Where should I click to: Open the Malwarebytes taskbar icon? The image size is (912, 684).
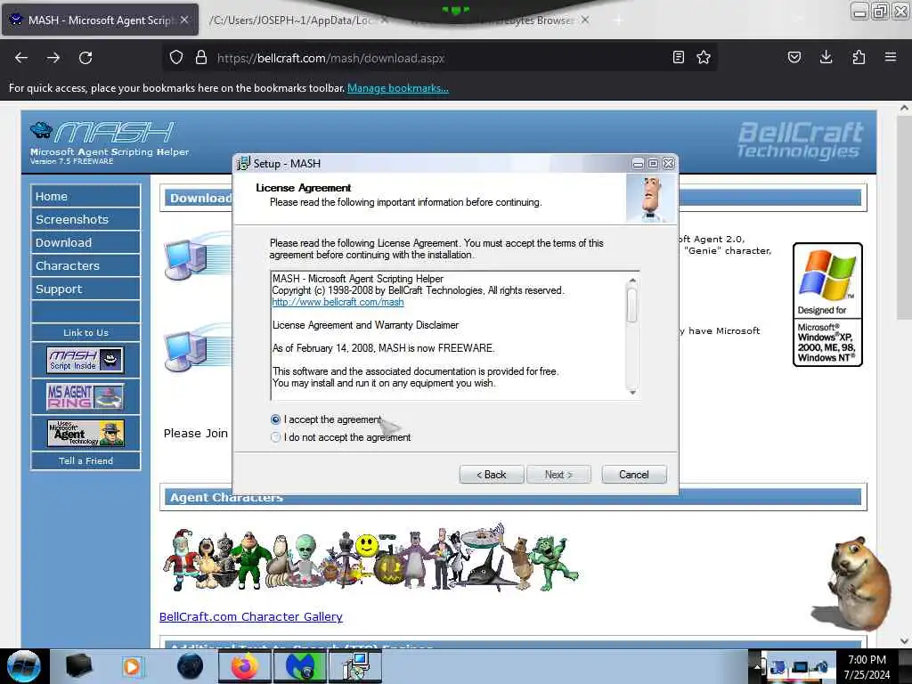coord(300,666)
